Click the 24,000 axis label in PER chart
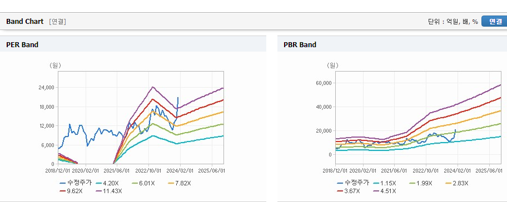 coord(47,88)
